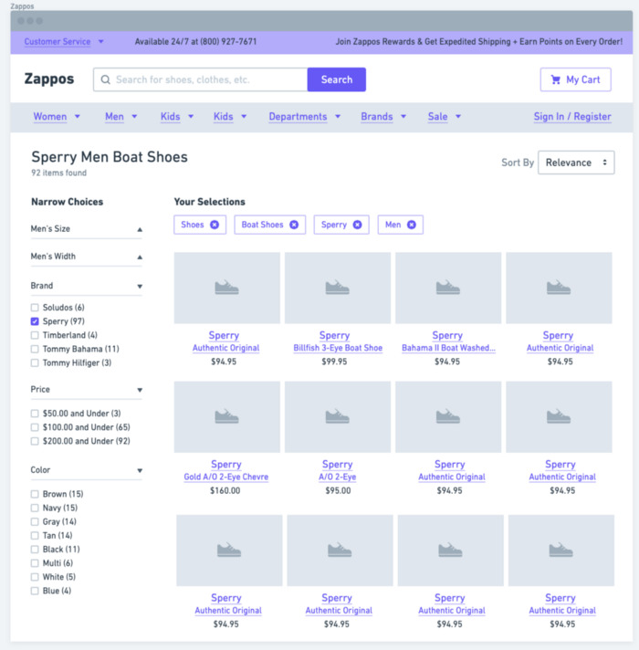Viewport: 639px width, 650px height.
Task: Click the Sperry Men Boat Shoes heading
Action: 110,157
